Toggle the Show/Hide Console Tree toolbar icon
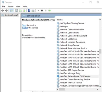The width and height of the screenshot is (102, 93). point(11,10)
